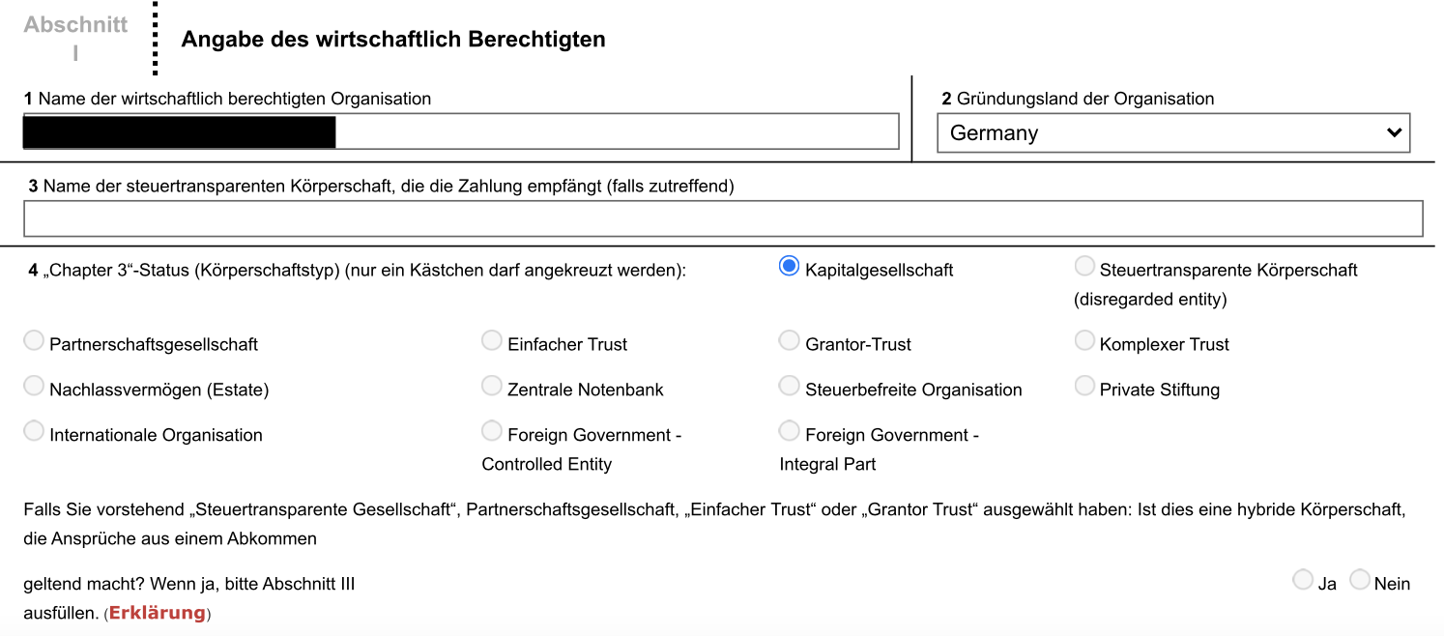Viewport: 1444px width, 636px height.
Task: Choose Internationale Organisation radio button
Action: click(34, 431)
